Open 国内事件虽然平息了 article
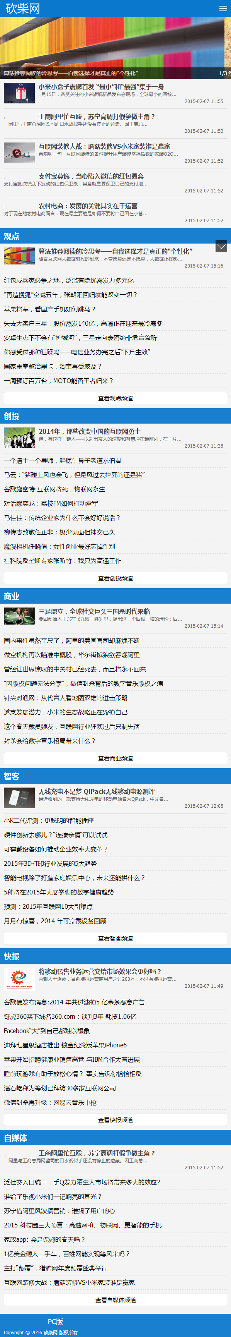Viewport: 231px width, 1337px height. click(71, 640)
